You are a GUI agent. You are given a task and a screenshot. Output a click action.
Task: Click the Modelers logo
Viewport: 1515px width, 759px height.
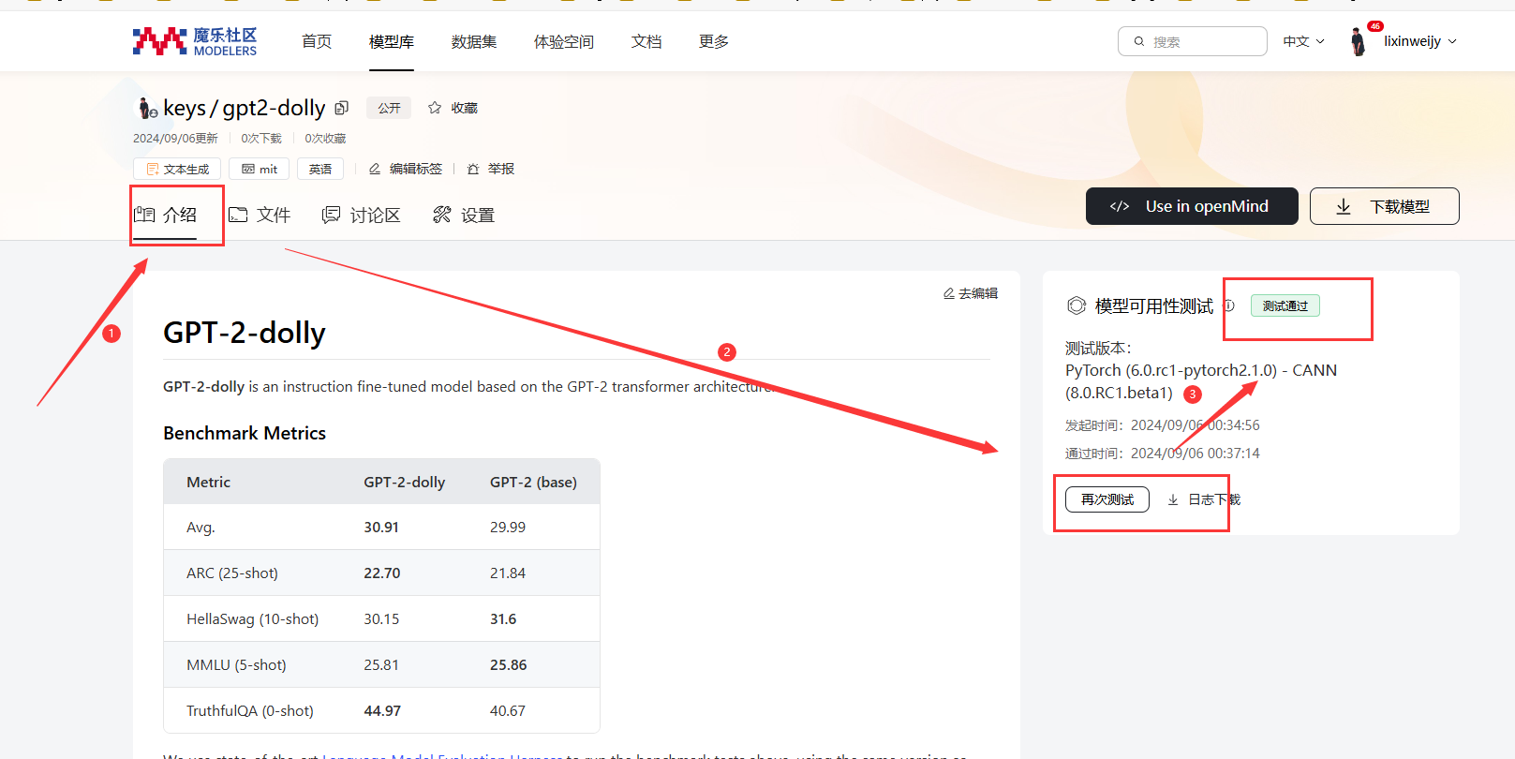tap(195, 41)
